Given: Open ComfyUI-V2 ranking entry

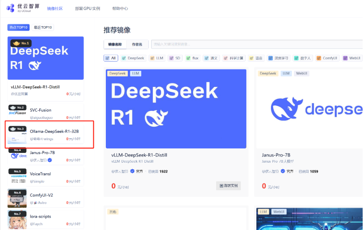Looking at the screenshot, I should click(41, 195).
